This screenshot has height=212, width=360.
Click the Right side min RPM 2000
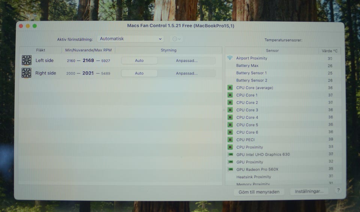(71, 73)
